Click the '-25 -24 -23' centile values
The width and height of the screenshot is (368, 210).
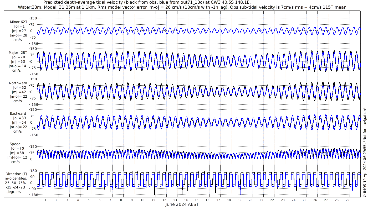coord(16,187)
